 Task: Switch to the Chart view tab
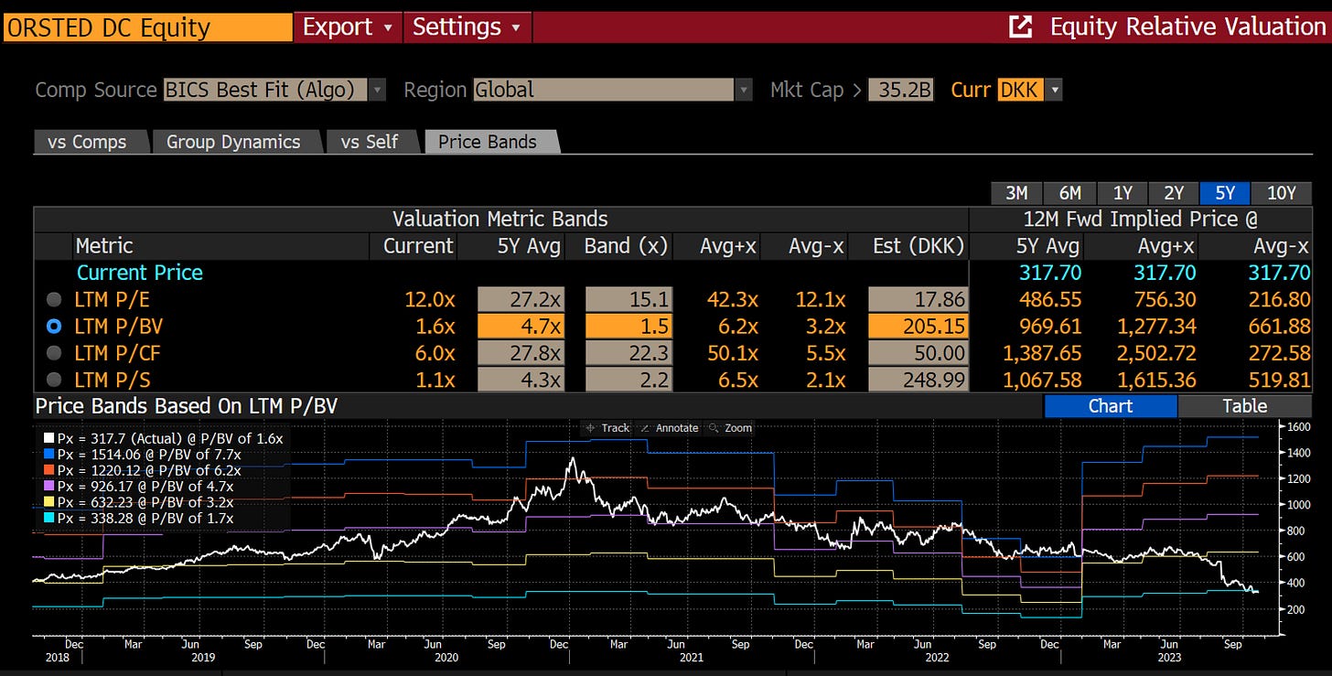(1110, 406)
